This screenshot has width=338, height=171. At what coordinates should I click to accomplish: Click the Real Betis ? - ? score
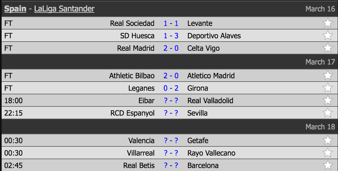(x=171, y=166)
